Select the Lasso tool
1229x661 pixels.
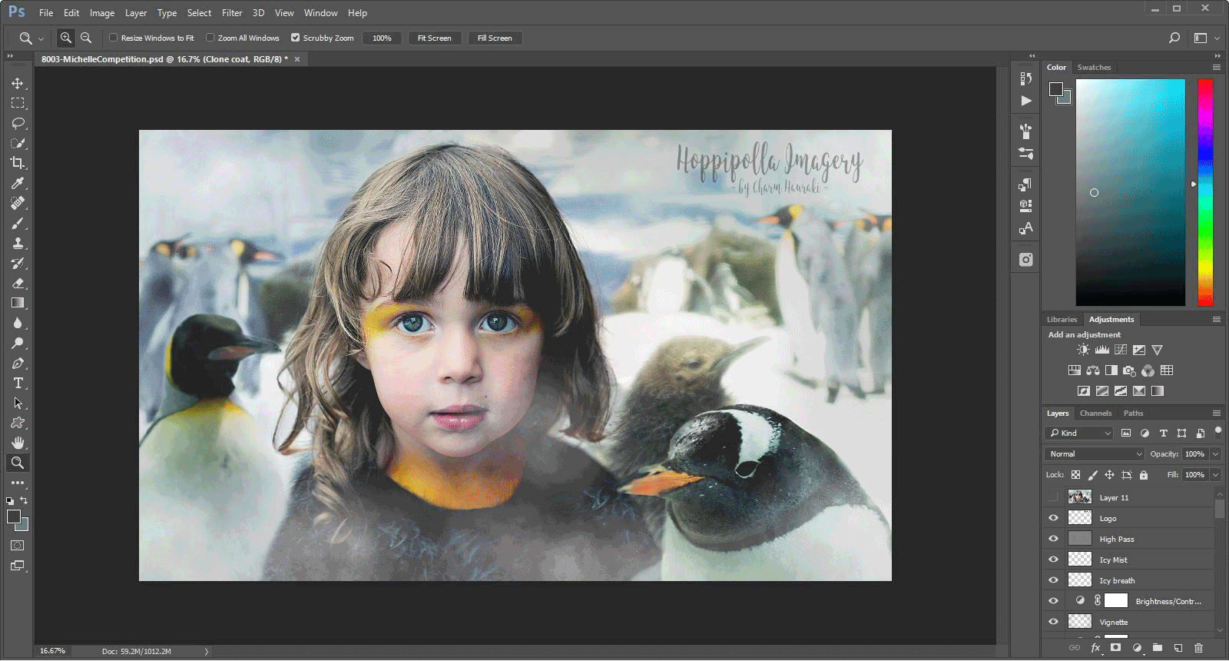click(x=18, y=123)
